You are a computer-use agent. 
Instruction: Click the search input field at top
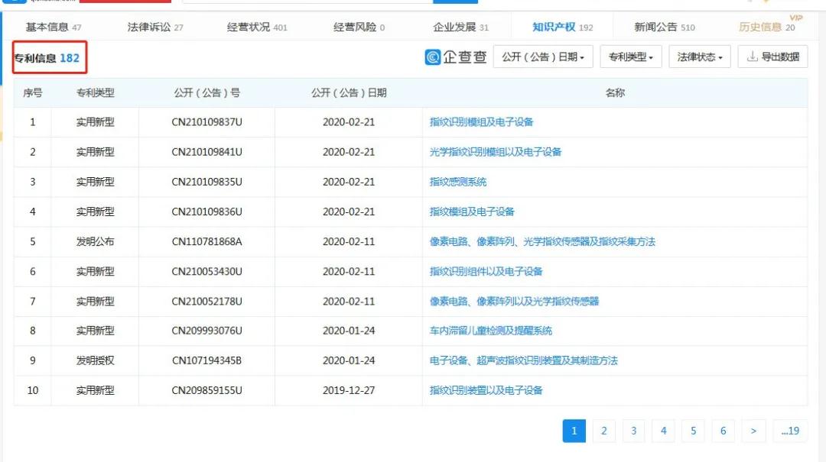(306, 2)
